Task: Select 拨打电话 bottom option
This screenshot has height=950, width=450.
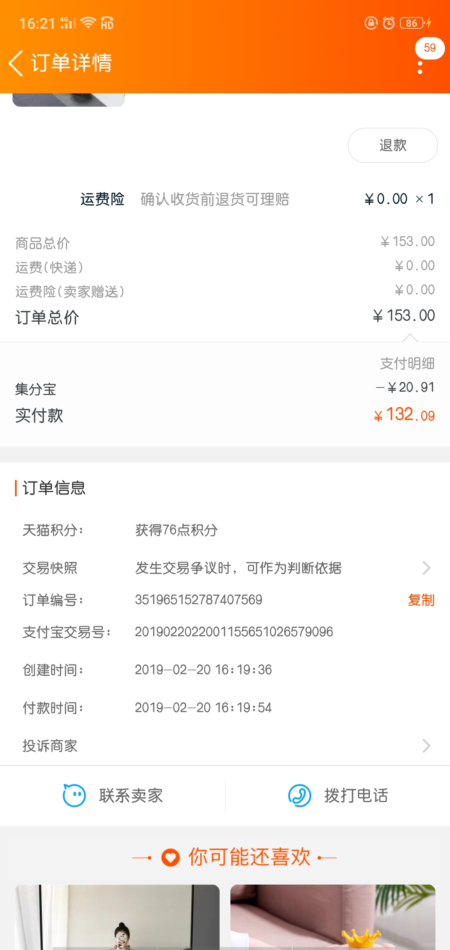Action: coord(338,795)
